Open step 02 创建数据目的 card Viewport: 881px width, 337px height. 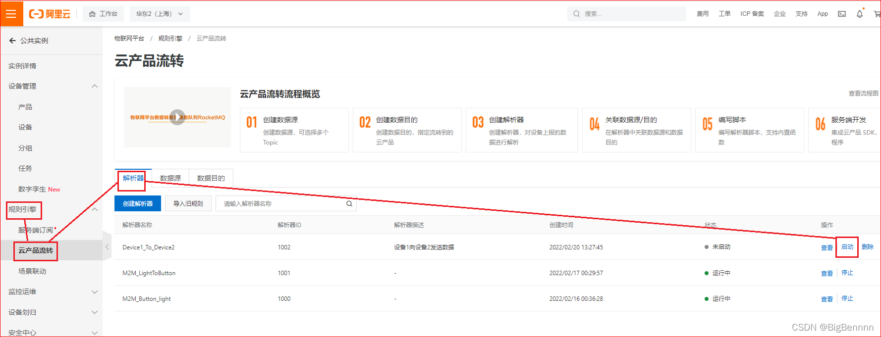coord(407,130)
